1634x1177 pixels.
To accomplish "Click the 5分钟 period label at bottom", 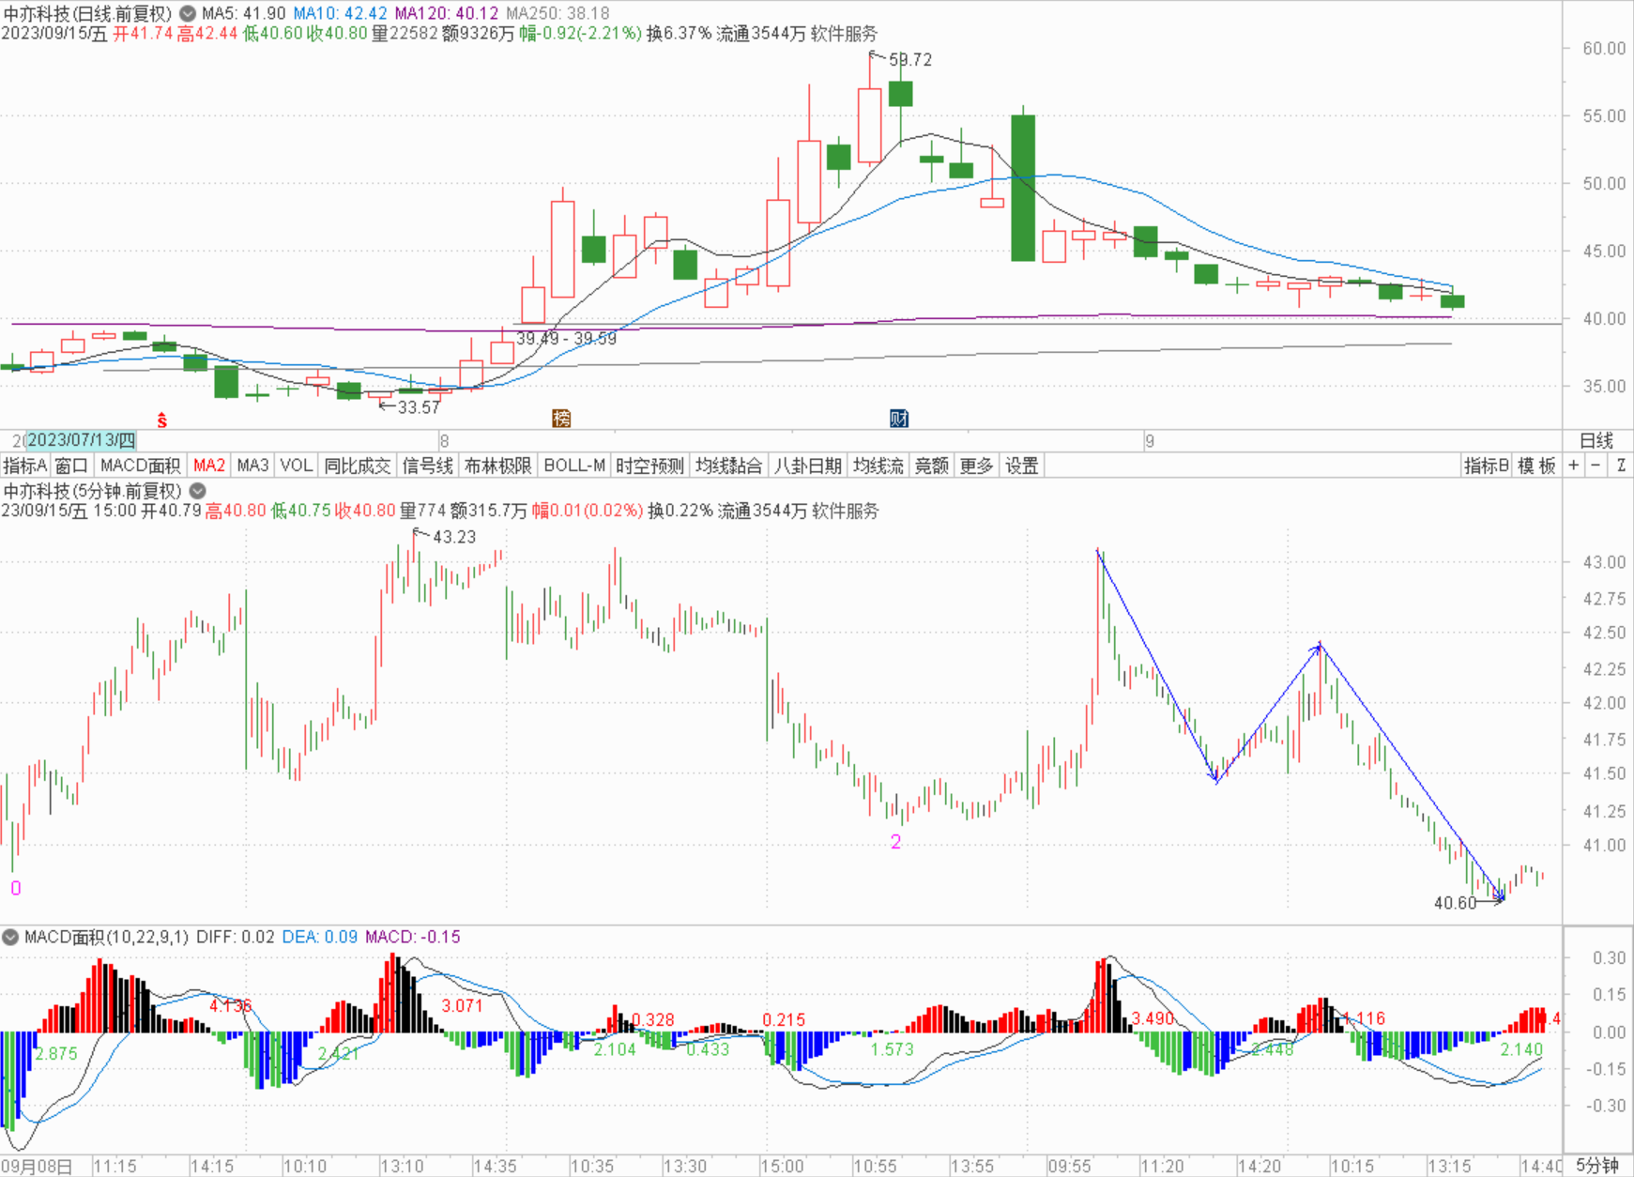I will [1596, 1166].
